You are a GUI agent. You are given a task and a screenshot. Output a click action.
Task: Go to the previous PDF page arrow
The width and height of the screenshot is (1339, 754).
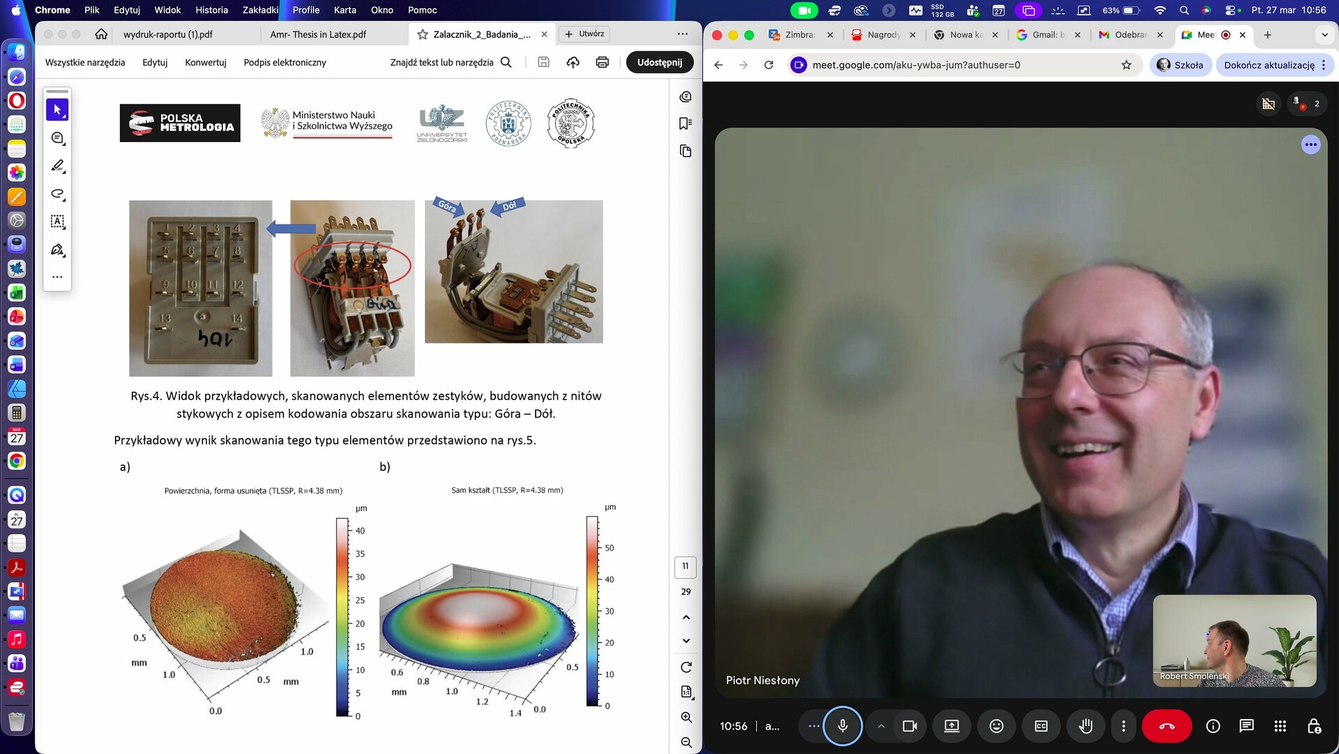(x=686, y=617)
